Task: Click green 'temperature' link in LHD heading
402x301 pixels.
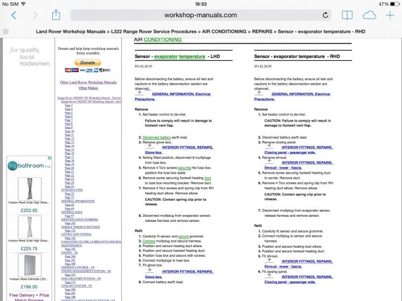Action: tap(192, 57)
